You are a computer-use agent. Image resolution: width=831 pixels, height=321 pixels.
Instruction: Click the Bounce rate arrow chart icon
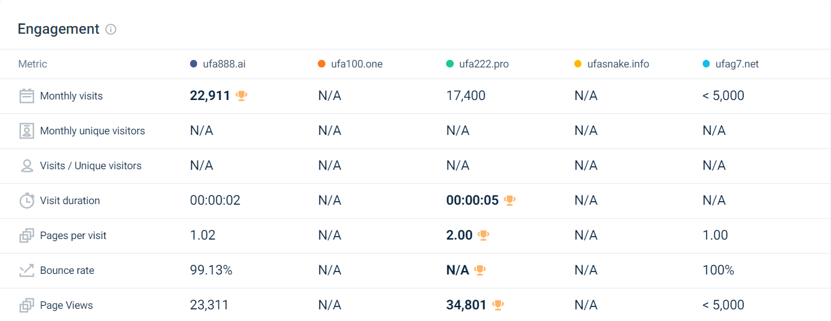point(27,270)
